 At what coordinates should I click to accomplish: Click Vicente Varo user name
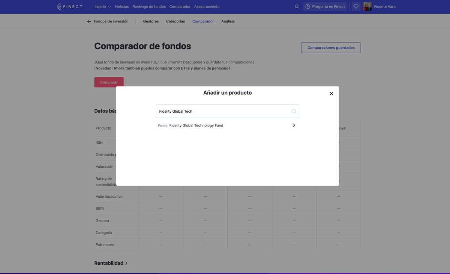coord(384,6)
